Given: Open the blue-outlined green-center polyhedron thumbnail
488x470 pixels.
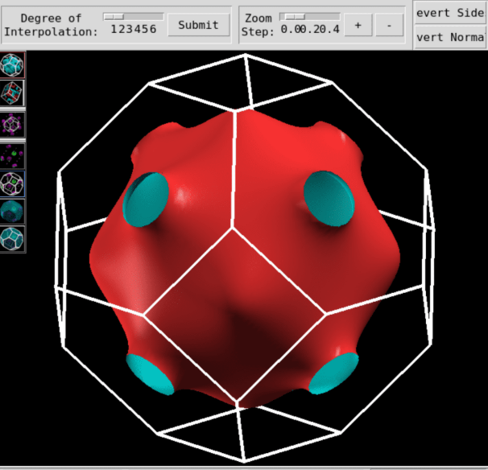Looking at the screenshot, I should [x=12, y=183].
